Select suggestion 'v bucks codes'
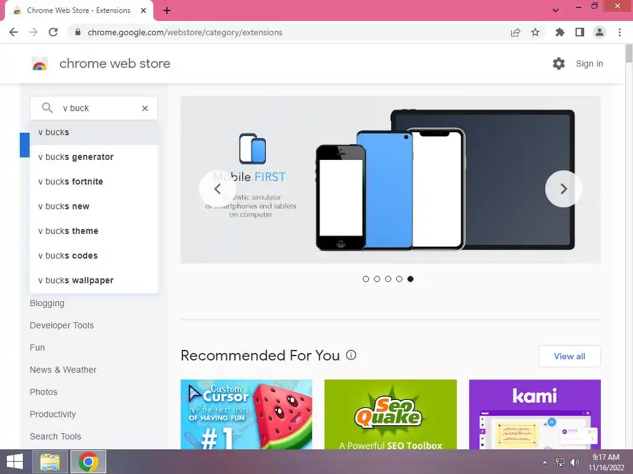This screenshot has width=633, height=474. pos(94,256)
